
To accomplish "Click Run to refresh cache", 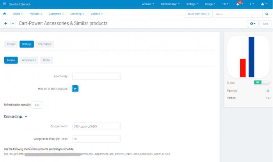I will coord(37,105).
